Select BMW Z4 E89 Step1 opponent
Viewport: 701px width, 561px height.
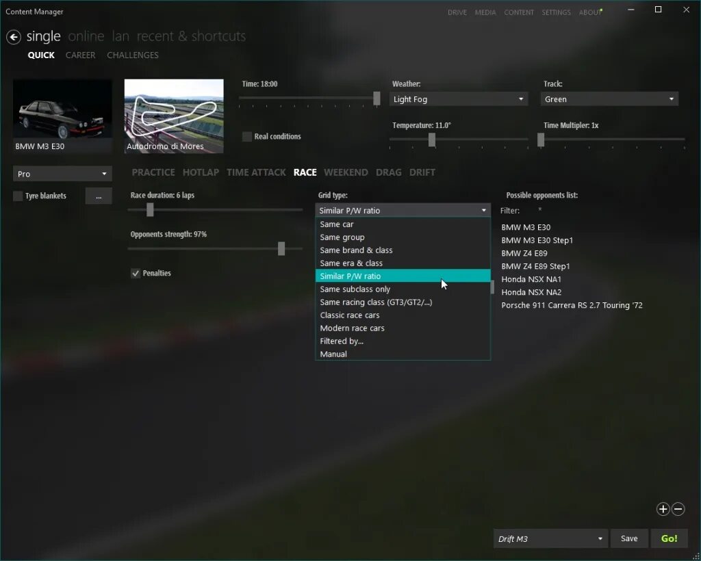pyautogui.click(x=535, y=266)
